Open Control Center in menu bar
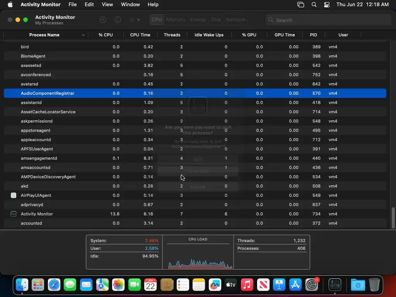 [x=327, y=5]
